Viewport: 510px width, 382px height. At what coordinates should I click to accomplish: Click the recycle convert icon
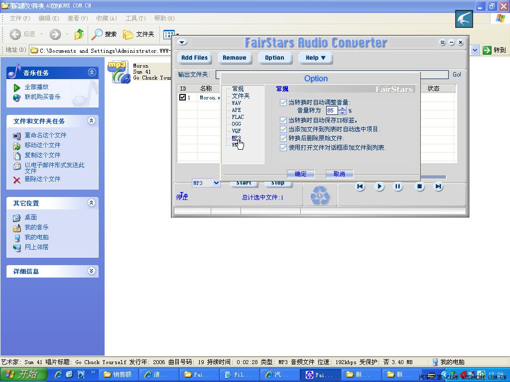coord(320,195)
